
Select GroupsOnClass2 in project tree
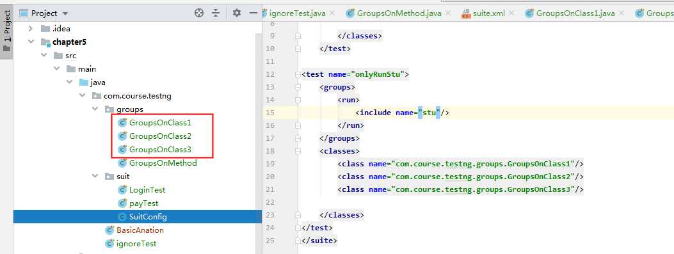(x=160, y=136)
